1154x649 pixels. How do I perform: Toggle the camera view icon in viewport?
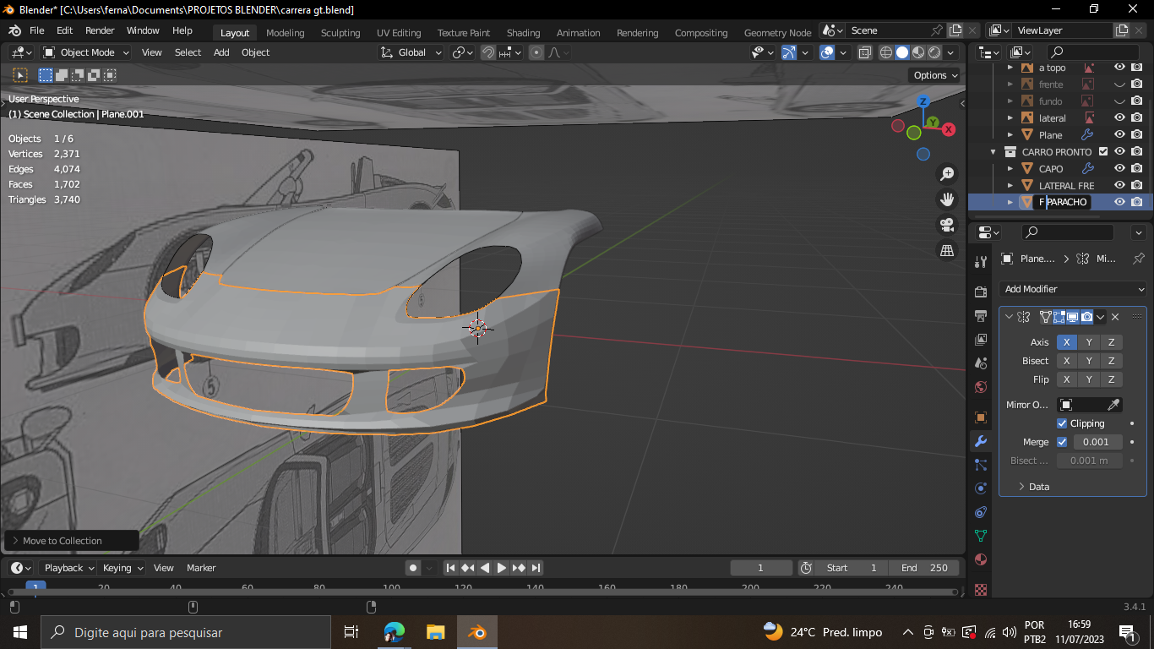point(947,225)
